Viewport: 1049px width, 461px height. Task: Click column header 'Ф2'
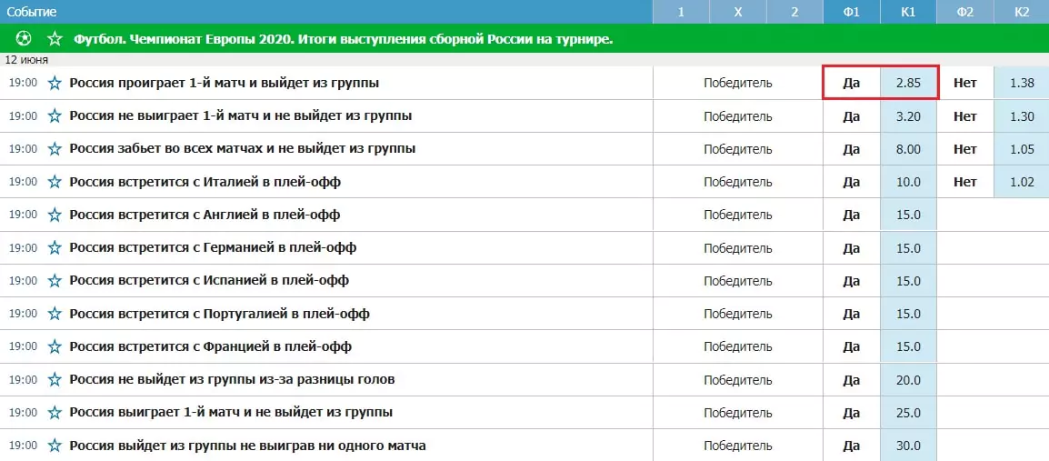click(x=964, y=12)
